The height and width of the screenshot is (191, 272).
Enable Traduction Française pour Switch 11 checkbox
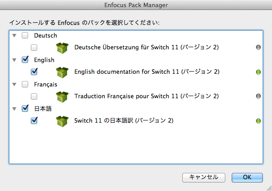34,96
